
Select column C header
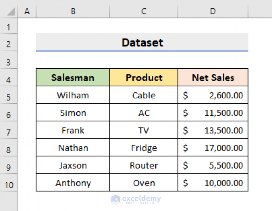(144, 11)
